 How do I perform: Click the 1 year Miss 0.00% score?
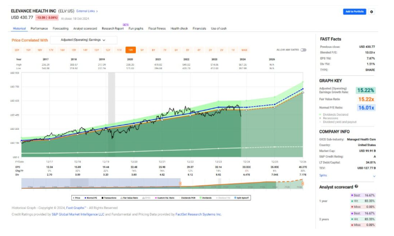(x=363, y=207)
